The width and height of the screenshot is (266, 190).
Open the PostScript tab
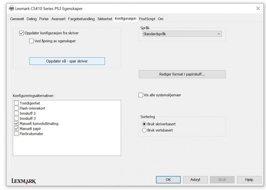coord(147,19)
